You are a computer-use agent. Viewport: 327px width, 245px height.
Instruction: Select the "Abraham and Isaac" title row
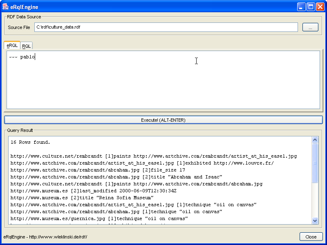click(116, 177)
